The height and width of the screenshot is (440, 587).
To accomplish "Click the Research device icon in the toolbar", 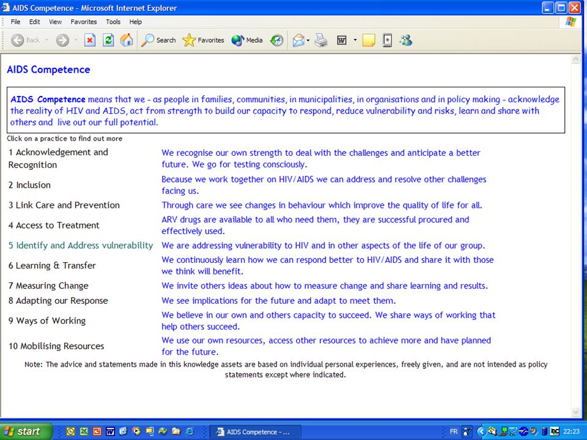I will coord(388,40).
